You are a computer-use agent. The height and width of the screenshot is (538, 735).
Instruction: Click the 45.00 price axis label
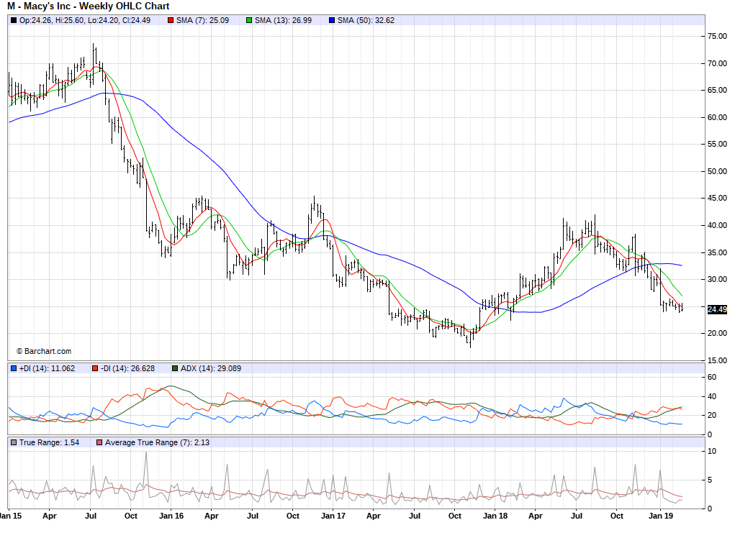click(717, 198)
